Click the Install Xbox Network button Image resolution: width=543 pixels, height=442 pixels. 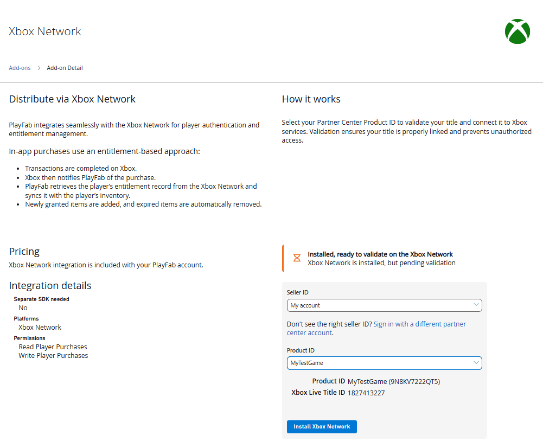point(322,426)
